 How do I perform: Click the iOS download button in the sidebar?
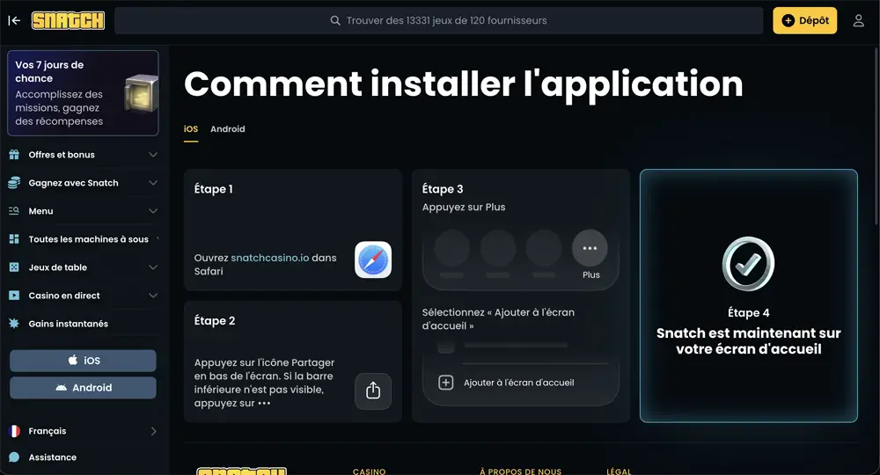click(x=83, y=361)
